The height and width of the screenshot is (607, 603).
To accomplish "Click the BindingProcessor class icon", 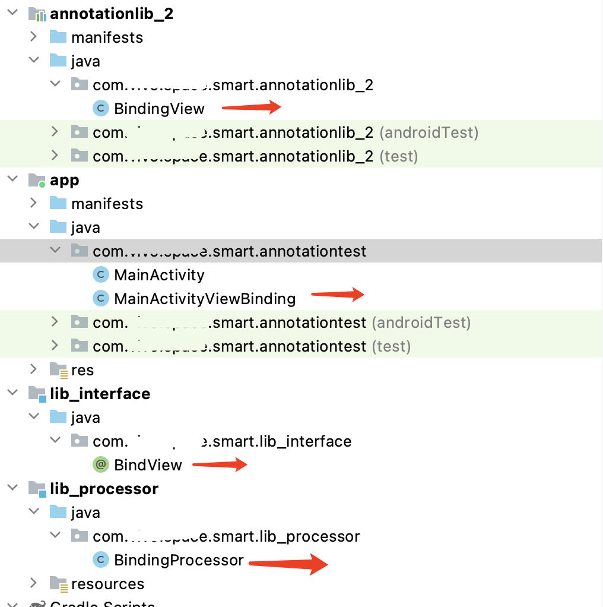I will click(x=100, y=559).
